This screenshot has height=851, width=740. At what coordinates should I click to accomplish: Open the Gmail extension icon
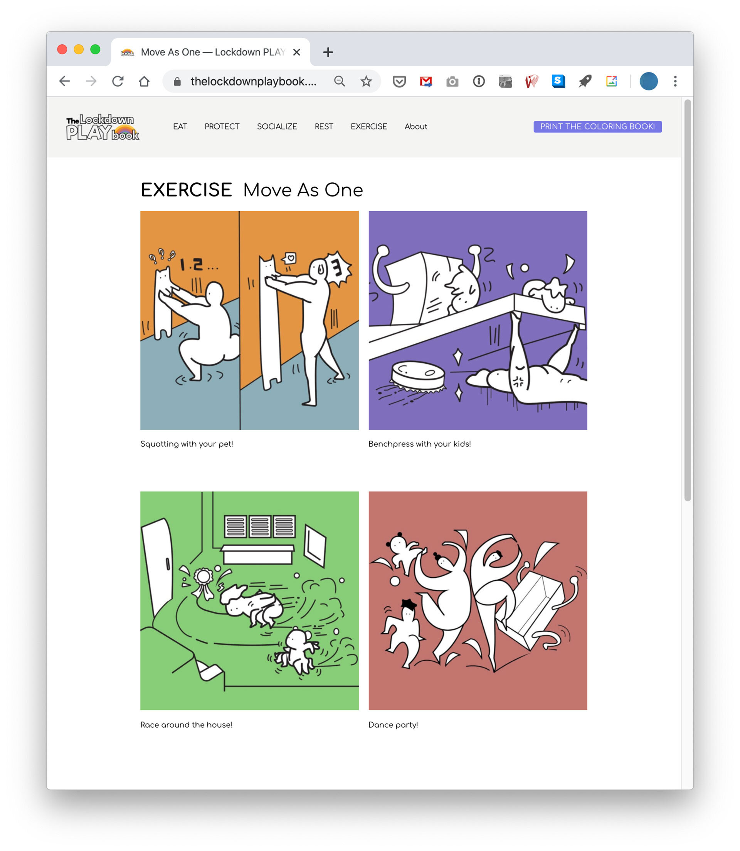(x=426, y=81)
